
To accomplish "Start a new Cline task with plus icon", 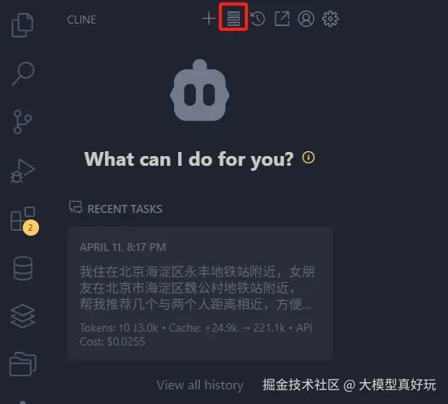I will tap(209, 19).
